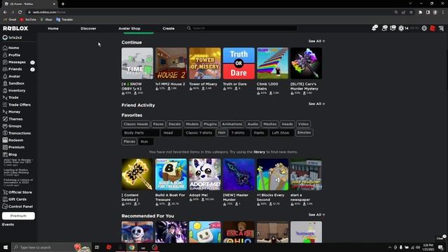Open the Windows Start menu
The width and height of the screenshot is (448, 252).
tap(6, 247)
